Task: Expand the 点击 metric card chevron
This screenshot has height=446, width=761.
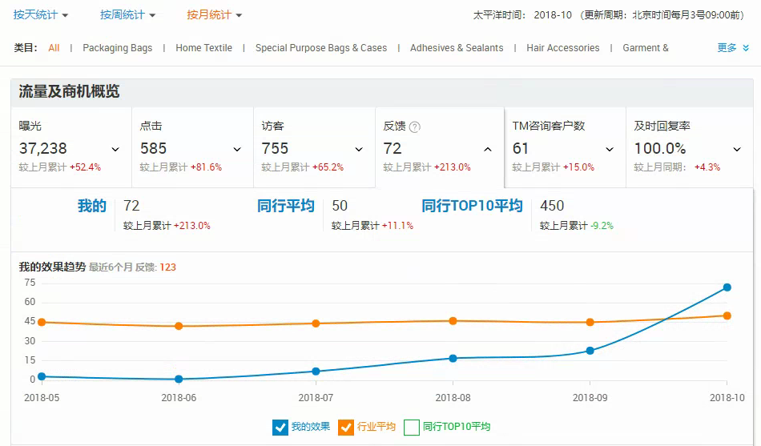Action: coord(237,149)
